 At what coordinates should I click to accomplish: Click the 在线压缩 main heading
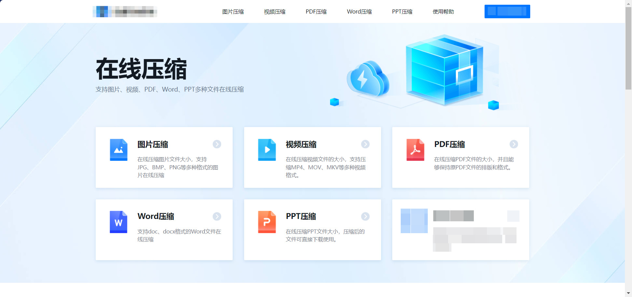pos(141,69)
